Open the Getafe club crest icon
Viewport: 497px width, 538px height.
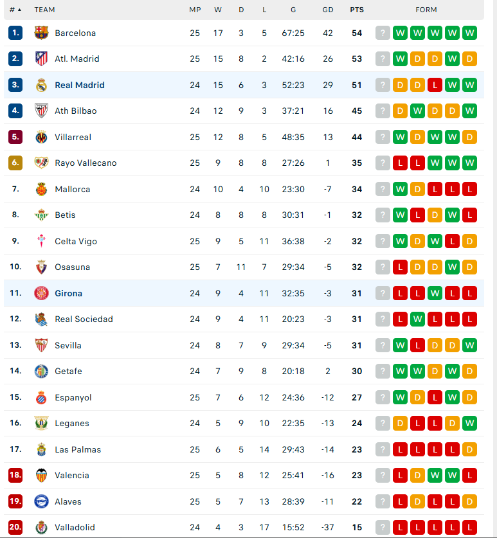[41, 372]
